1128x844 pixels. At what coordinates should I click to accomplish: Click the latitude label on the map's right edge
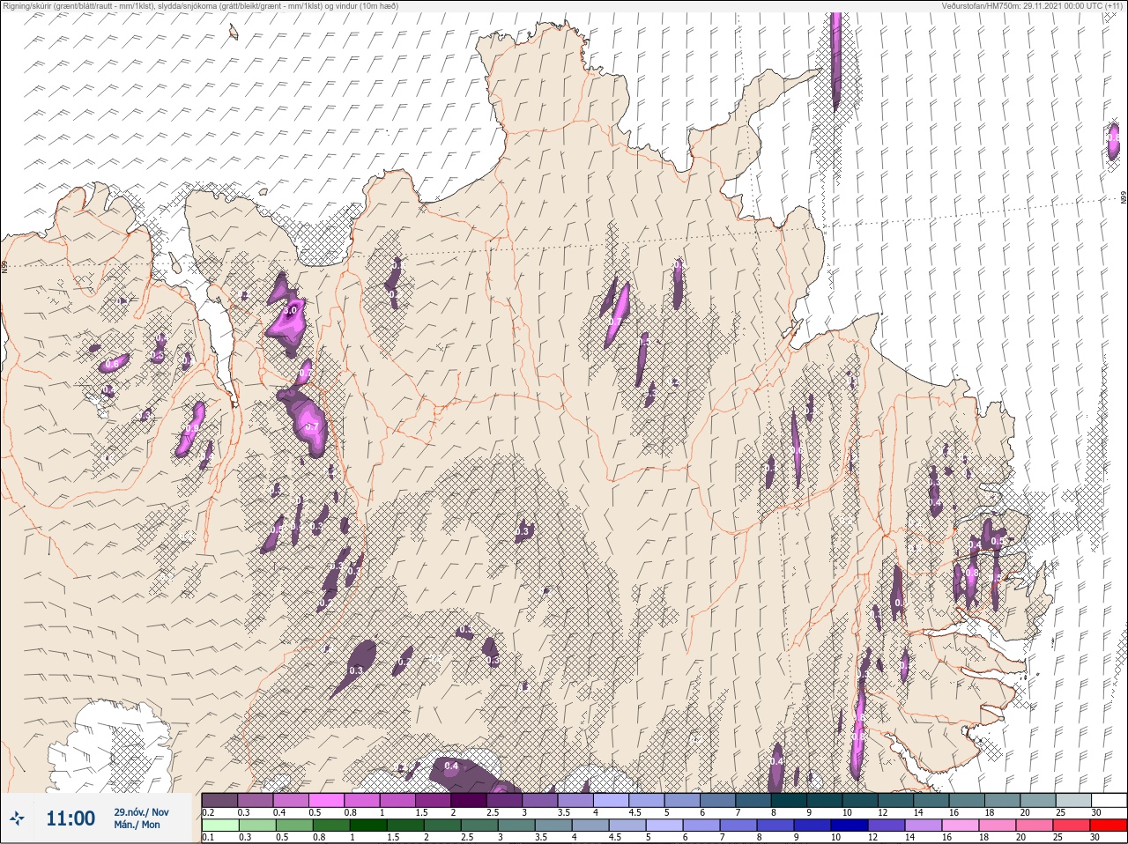tap(1123, 198)
